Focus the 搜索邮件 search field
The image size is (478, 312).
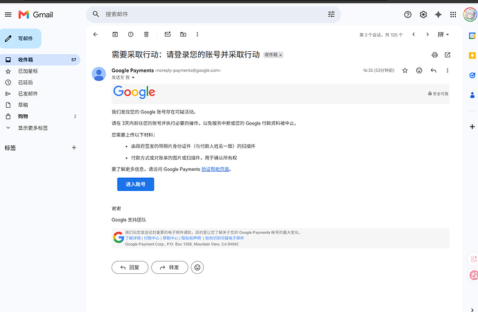(x=213, y=15)
